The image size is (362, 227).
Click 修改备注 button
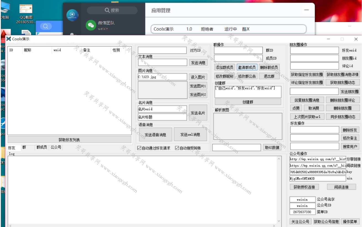[350, 138]
